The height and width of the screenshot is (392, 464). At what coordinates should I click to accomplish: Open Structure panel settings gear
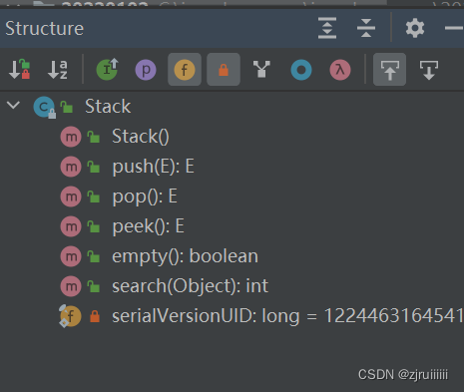click(415, 28)
